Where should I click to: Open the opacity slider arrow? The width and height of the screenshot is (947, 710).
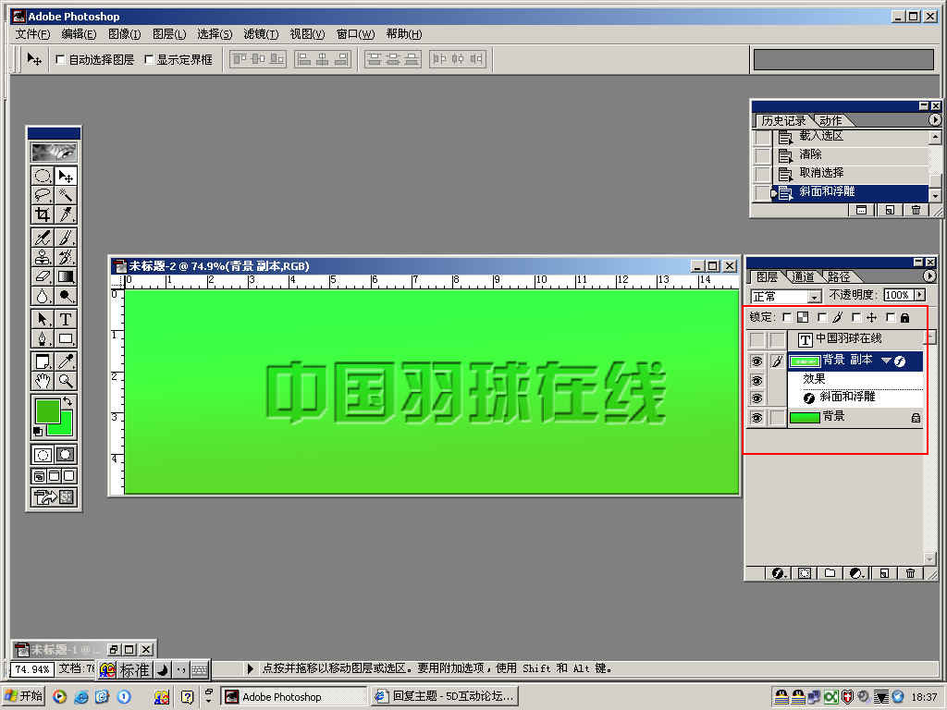920,295
